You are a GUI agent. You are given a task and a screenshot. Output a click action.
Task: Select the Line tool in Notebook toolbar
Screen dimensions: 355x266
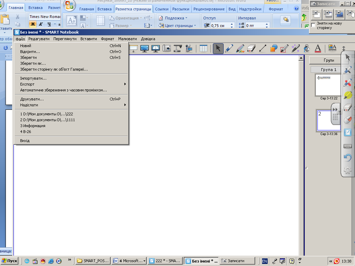tap(262, 48)
